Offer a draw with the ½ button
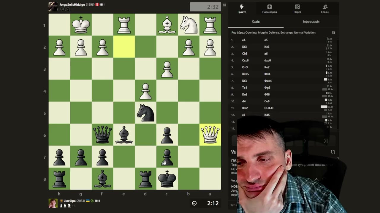Viewport: 380px width, 213px height. (233, 152)
